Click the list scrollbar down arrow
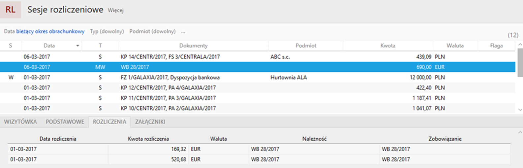This screenshot has height=168, width=523. tap(520, 110)
